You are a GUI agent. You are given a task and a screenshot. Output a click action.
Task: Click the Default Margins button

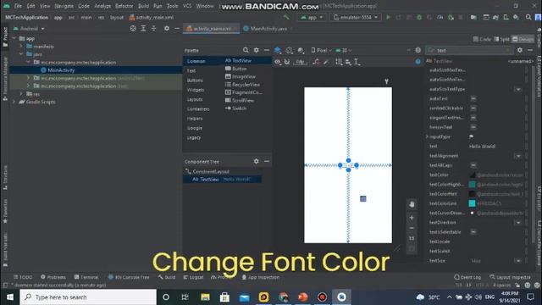[x=300, y=62]
